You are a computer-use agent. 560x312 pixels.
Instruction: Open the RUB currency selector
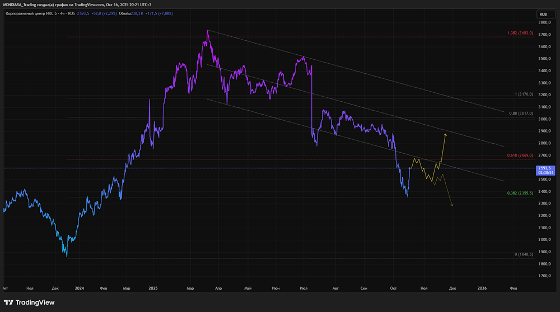546,15
